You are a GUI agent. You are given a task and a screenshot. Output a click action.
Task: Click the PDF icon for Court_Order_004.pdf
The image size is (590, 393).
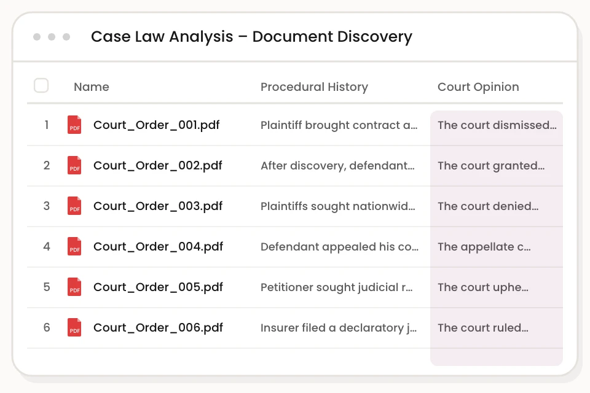click(x=74, y=246)
